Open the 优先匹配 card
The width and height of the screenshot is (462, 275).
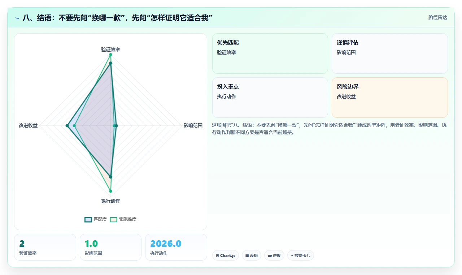click(x=270, y=53)
